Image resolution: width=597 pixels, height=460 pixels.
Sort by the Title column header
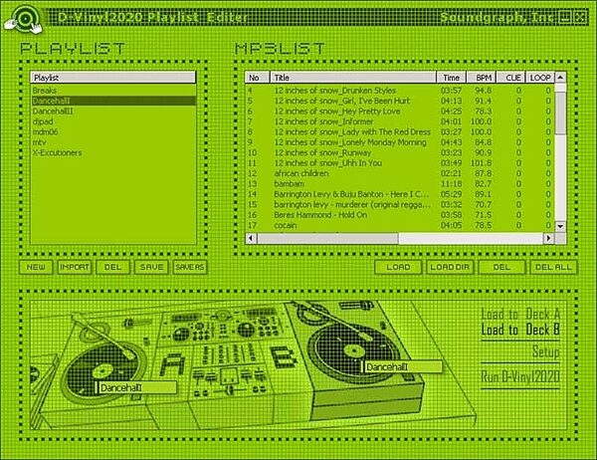[x=353, y=78]
